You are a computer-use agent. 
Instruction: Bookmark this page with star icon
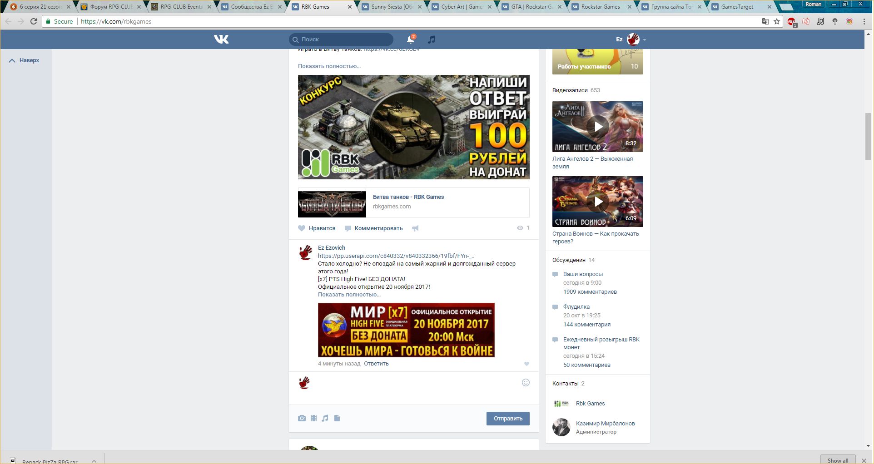pos(777,21)
